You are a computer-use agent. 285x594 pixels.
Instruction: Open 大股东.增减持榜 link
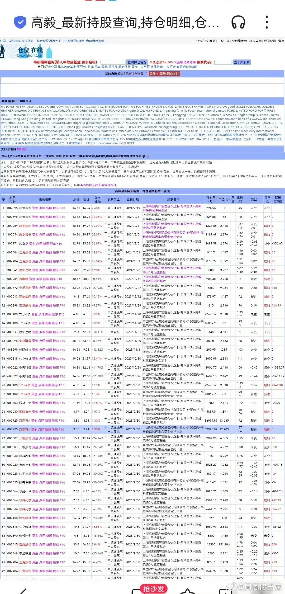184,62
